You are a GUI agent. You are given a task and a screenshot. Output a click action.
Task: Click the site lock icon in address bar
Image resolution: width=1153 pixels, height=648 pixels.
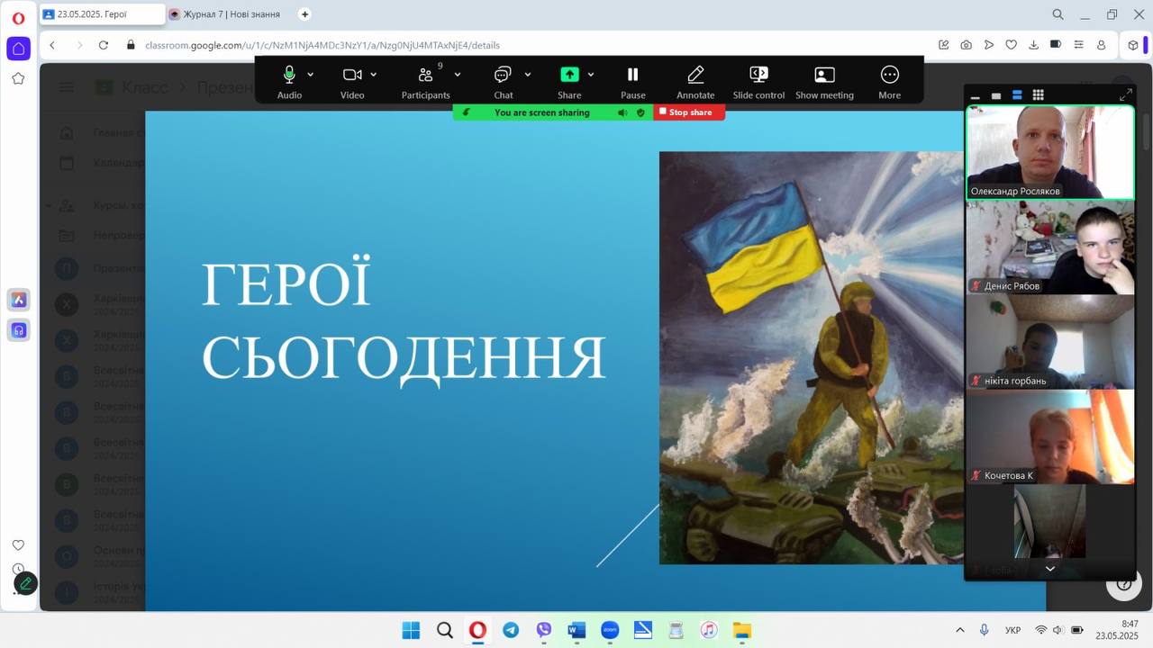[x=132, y=45]
